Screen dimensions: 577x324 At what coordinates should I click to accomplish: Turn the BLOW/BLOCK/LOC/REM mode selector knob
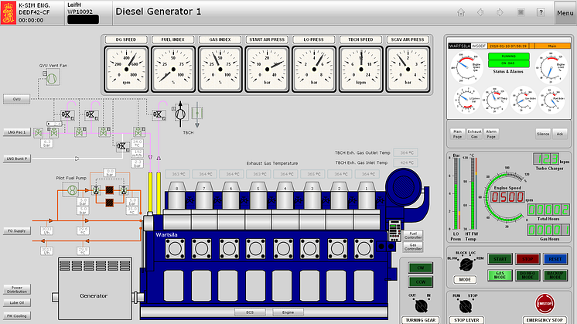click(466, 264)
